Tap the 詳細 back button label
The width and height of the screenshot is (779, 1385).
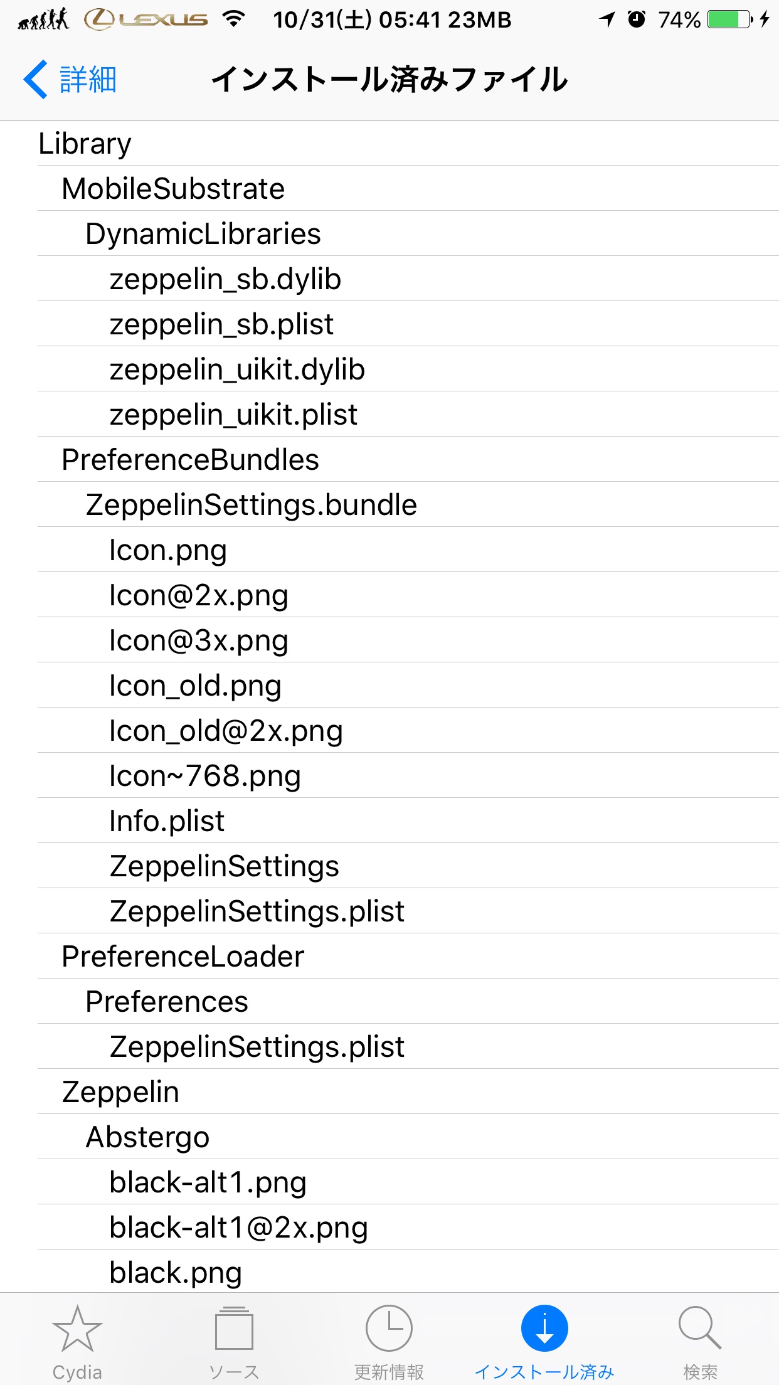(88, 80)
